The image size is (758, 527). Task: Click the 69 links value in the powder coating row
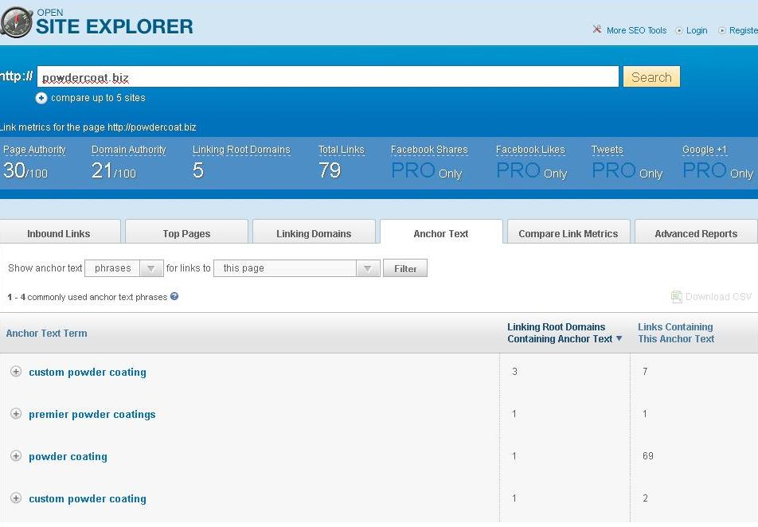pyautogui.click(x=648, y=455)
